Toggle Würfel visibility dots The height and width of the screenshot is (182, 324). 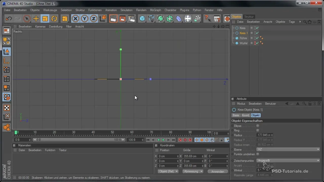255,43
